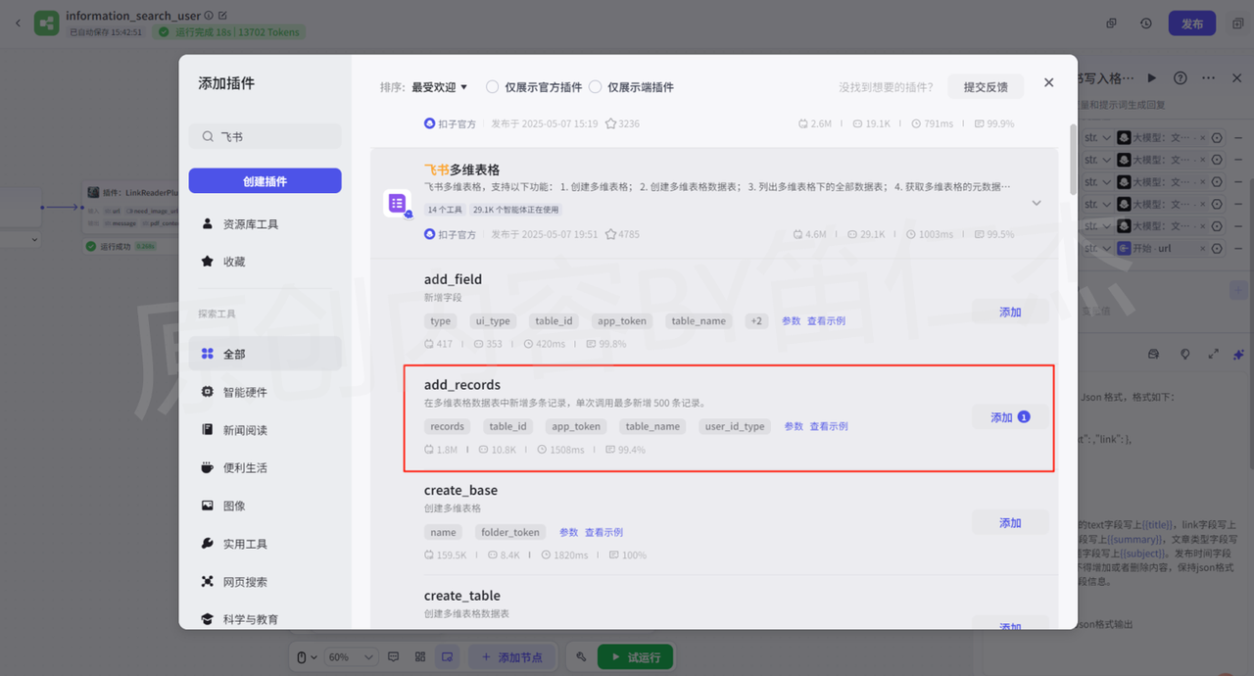Click the 添加节点 button
This screenshot has width=1254, height=676.
pos(512,656)
